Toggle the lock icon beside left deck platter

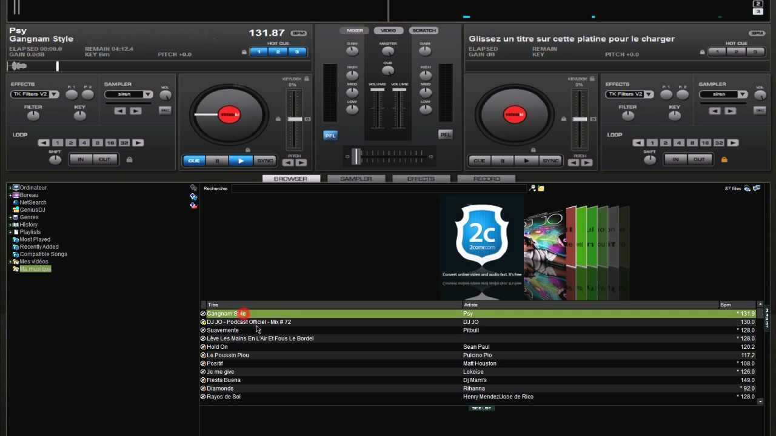tap(278, 119)
